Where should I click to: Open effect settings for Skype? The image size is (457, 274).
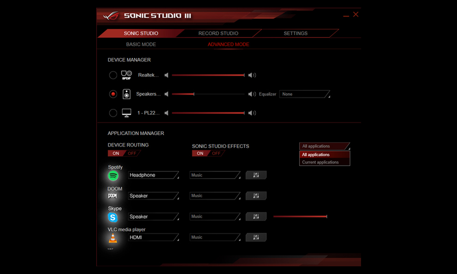(256, 216)
